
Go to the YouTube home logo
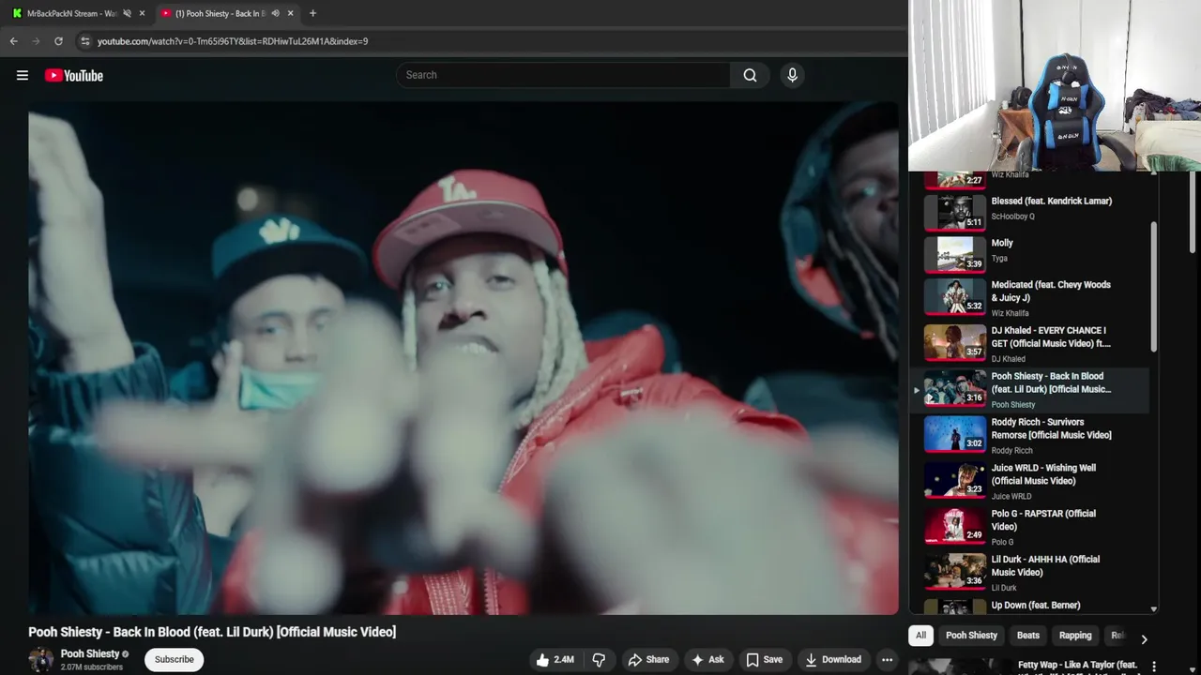(74, 75)
